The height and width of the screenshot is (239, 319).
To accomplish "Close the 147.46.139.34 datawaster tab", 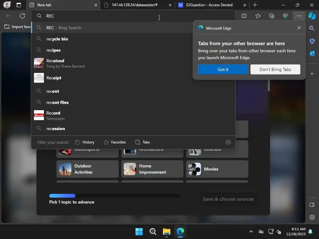I will click(x=170, y=5).
